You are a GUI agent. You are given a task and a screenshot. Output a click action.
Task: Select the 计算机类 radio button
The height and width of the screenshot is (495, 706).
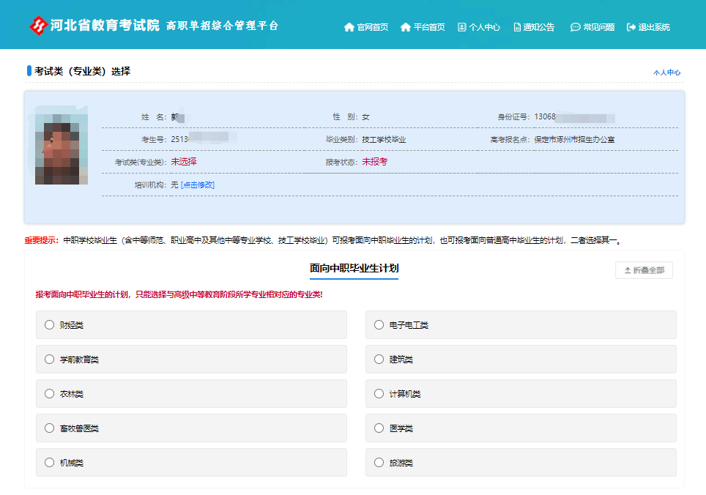coord(379,393)
